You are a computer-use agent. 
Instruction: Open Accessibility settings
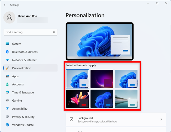(x=30, y=109)
